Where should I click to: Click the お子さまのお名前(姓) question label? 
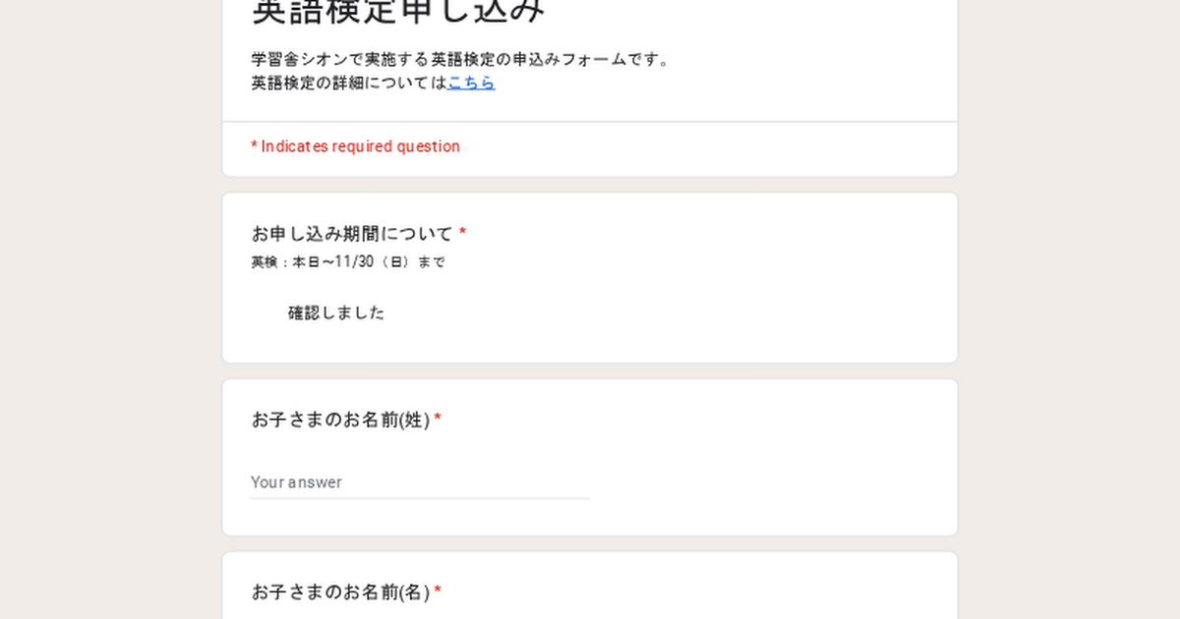coord(340,421)
